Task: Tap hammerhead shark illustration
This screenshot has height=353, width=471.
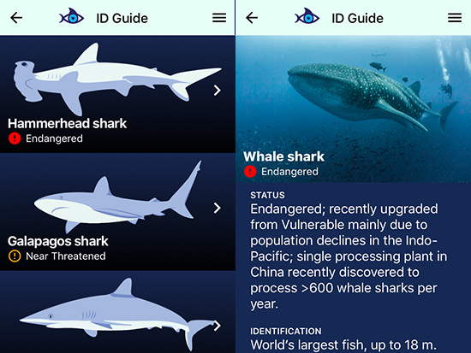Action: click(x=117, y=79)
